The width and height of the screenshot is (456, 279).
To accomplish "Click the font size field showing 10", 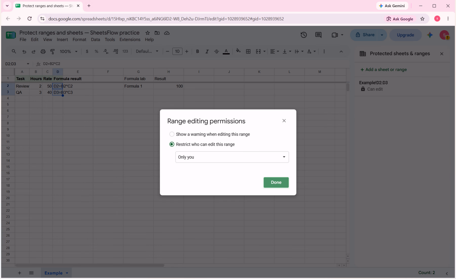I will pyautogui.click(x=177, y=51).
